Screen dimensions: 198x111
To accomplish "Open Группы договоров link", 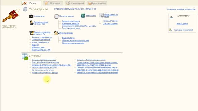I will tap(110, 21).
